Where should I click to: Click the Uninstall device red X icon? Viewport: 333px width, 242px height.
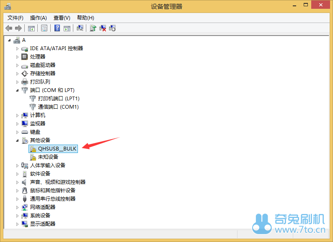103,28
